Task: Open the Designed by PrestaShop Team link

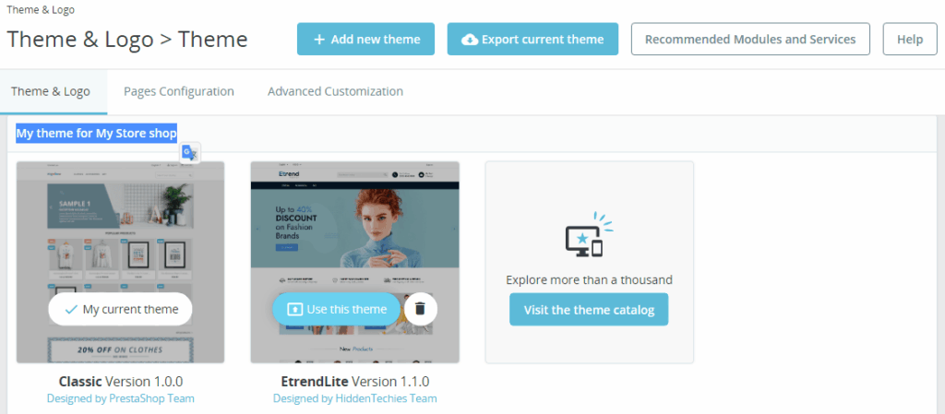Action: pos(120,398)
